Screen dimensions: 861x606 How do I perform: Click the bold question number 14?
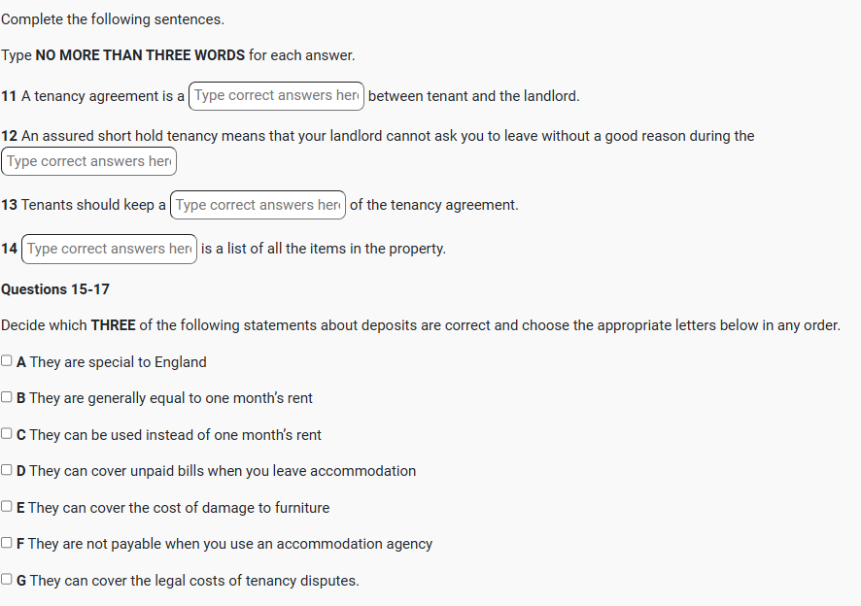pos(9,249)
